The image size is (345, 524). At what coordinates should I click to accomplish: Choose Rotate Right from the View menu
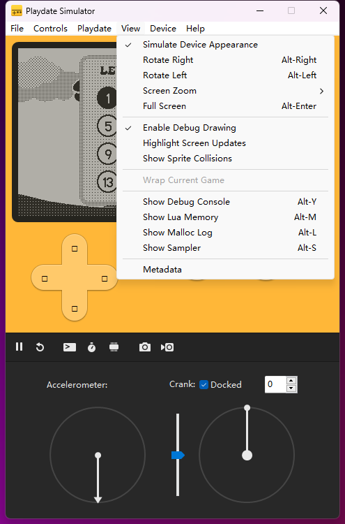pos(225,60)
